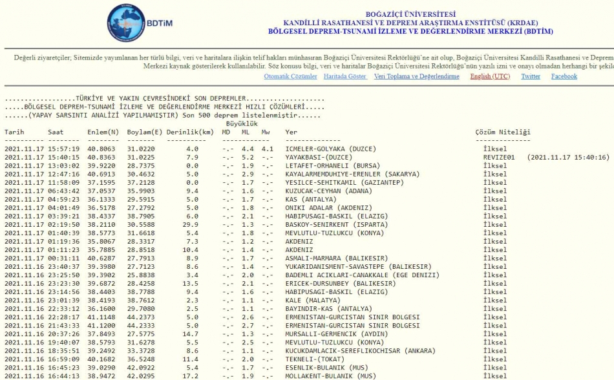Select the ICMELER-GOLYAKA (DUZCE) location

[330, 149]
